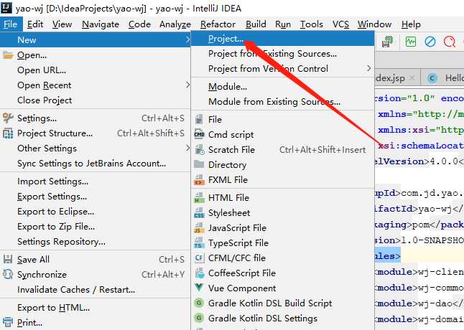
Task: Click the red search toolbar icon
Action: click(449, 42)
